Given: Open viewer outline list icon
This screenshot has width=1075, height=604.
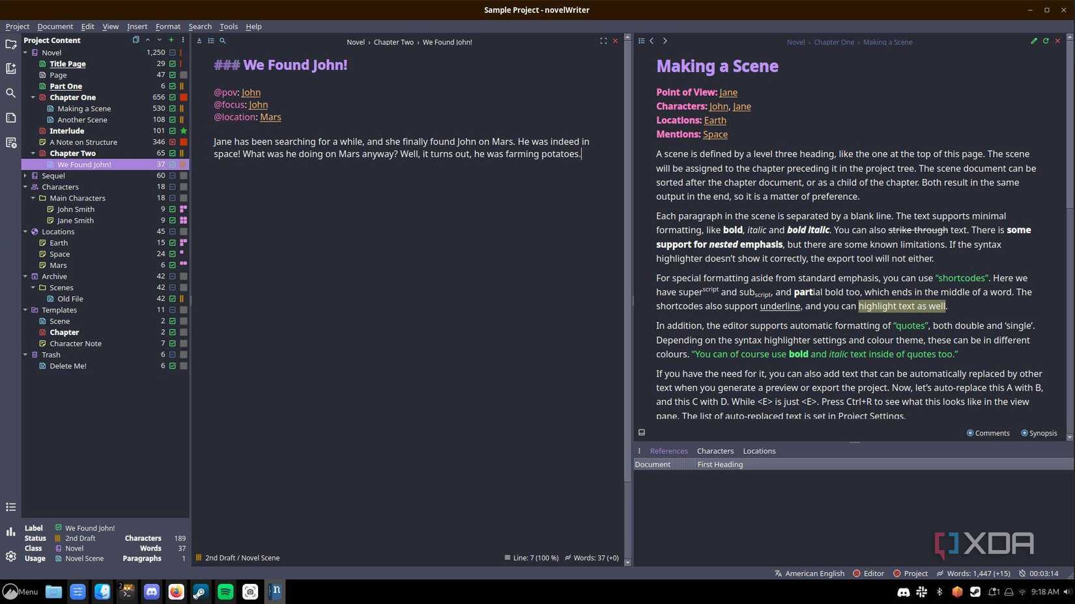Looking at the screenshot, I should click(642, 41).
